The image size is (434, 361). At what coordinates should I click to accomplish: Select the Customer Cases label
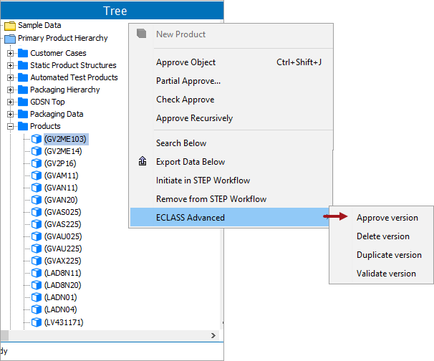coord(59,53)
